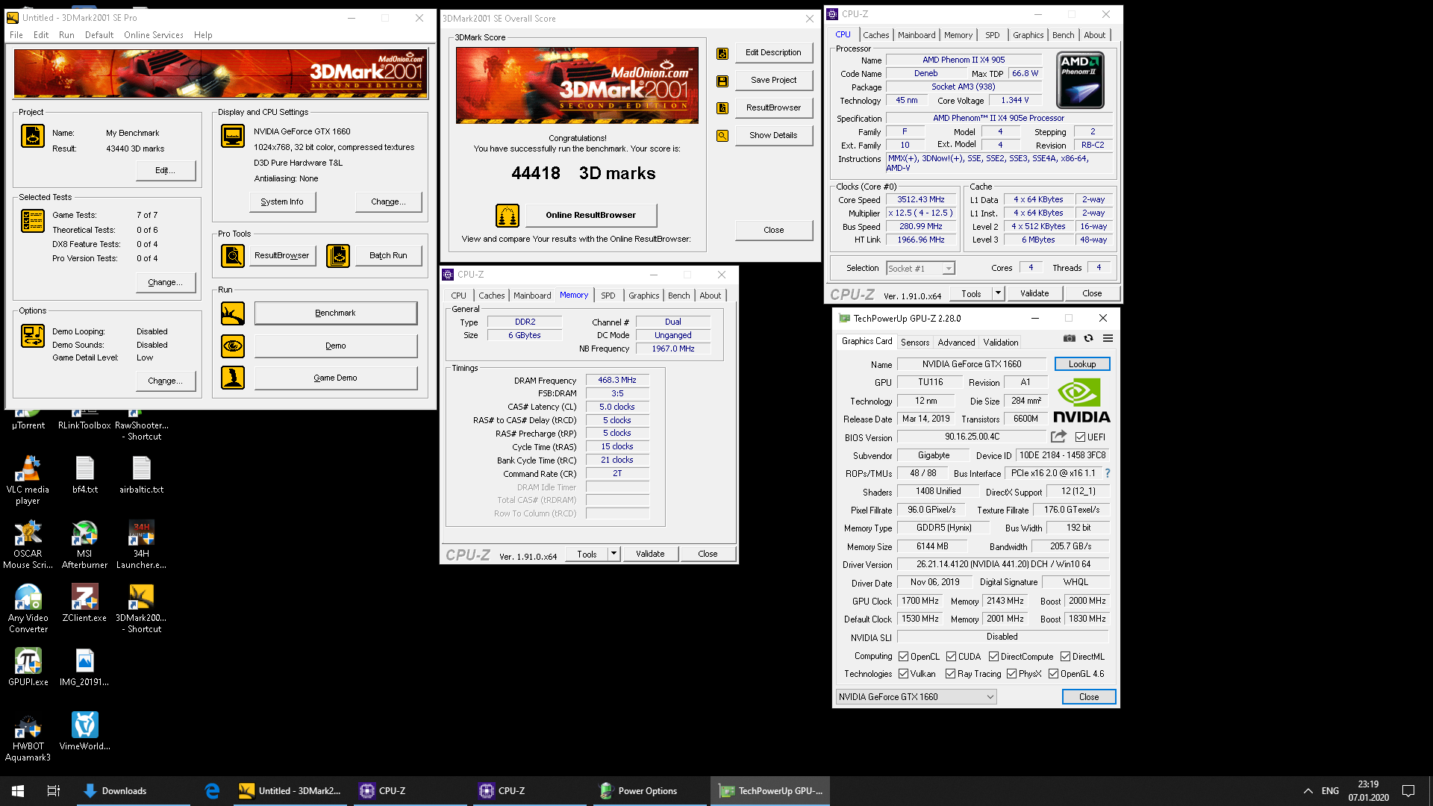Click the NVIDIA logo in GPU-Z
The image size is (1433, 806).
tap(1081, 402)
